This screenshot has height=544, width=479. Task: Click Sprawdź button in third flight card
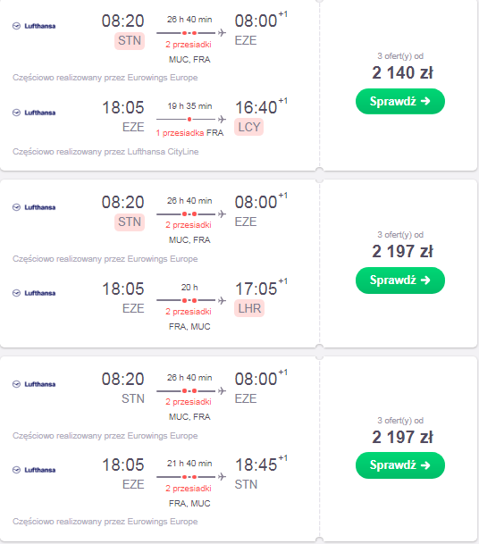[x=399, y=465]
